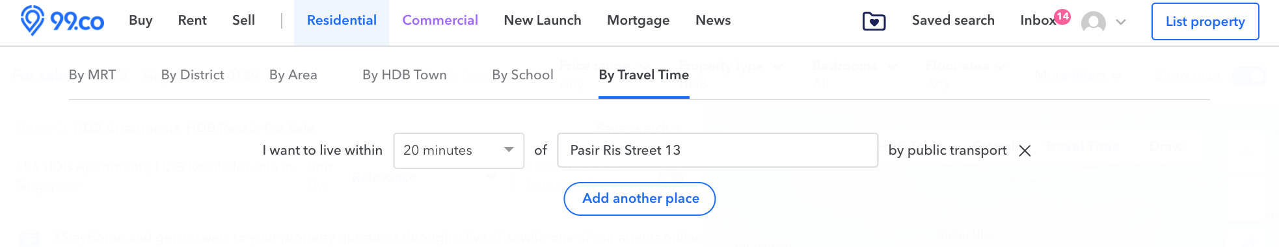This screenshot has height=247, width=1279.
Task: Open the 20 minutes travel time dropdown
Action: (x=459, y=151)
